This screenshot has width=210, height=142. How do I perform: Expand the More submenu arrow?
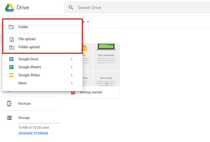72,83
